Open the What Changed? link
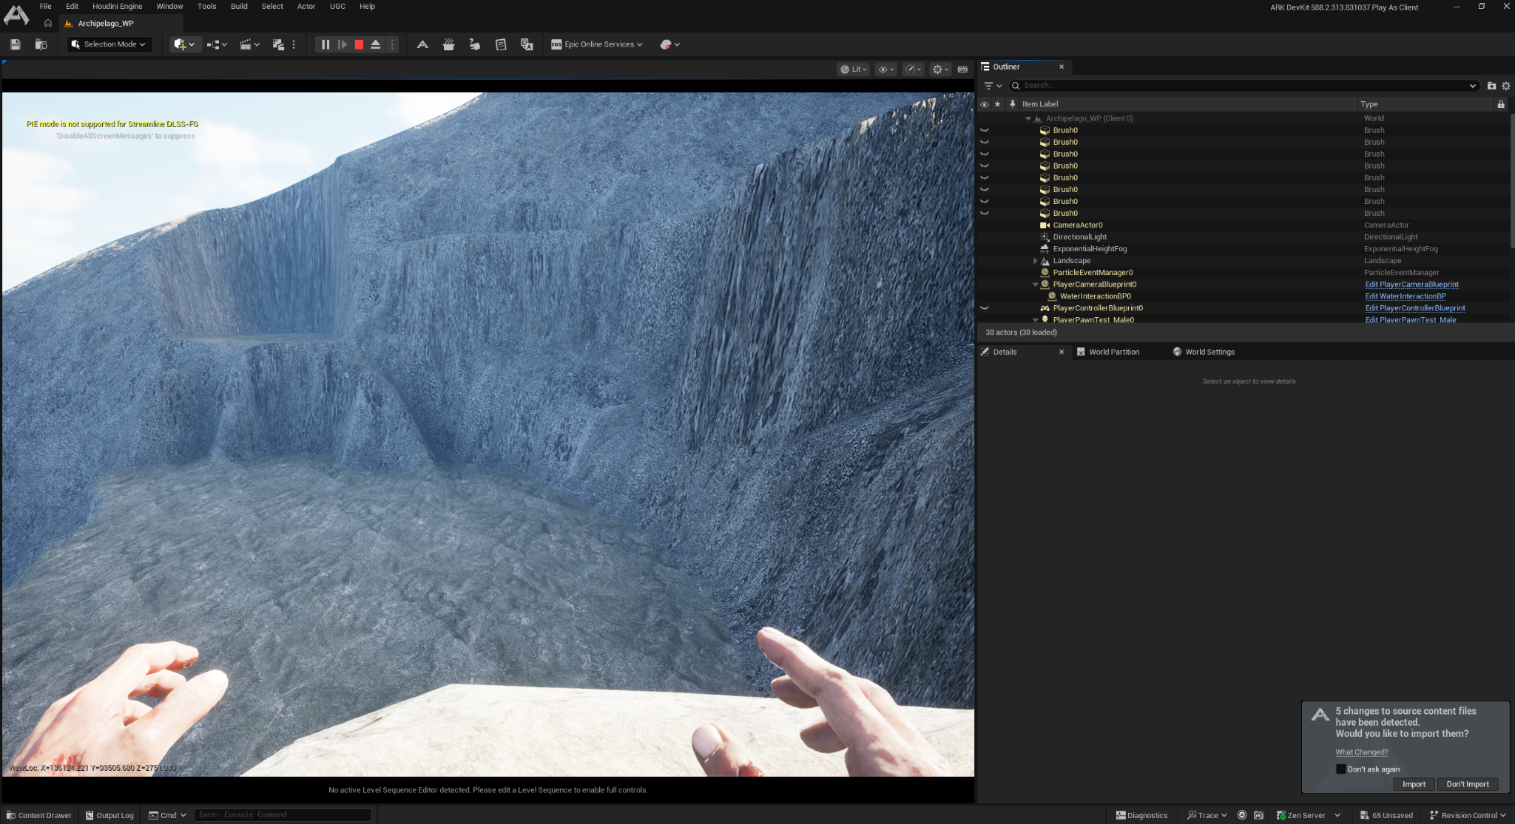Viewport: 1515px width, 824px height. pos(1361,752)
